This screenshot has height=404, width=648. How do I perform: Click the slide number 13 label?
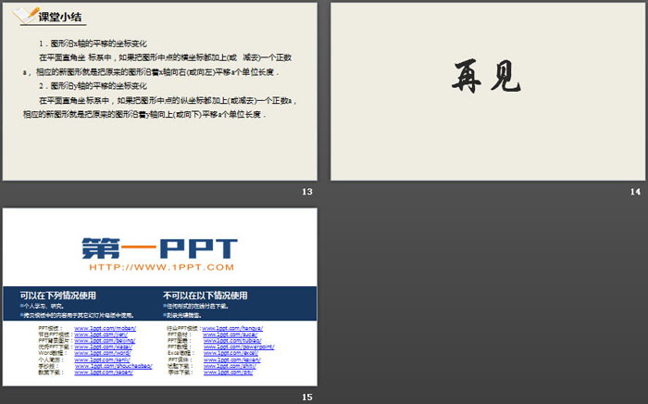307,192
